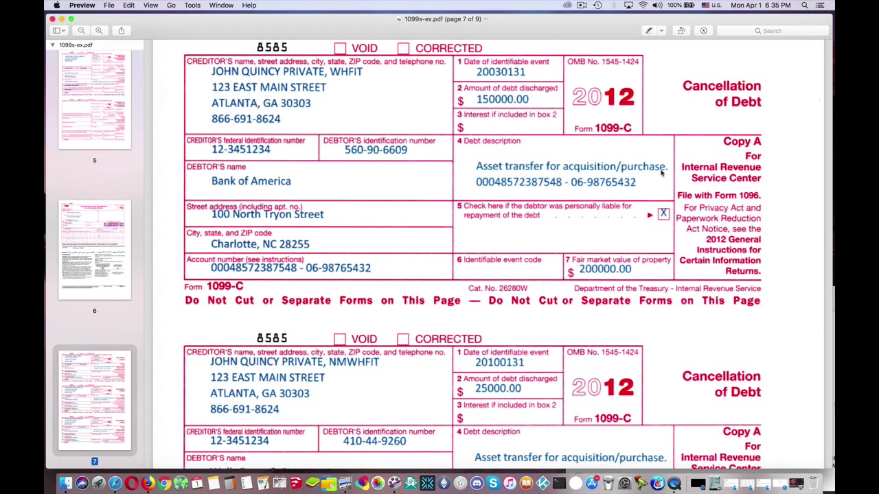Click creditor phone 866-691-8624 on first form
The height and width of the screenshot is (494, 879).
tap(246, 119)
